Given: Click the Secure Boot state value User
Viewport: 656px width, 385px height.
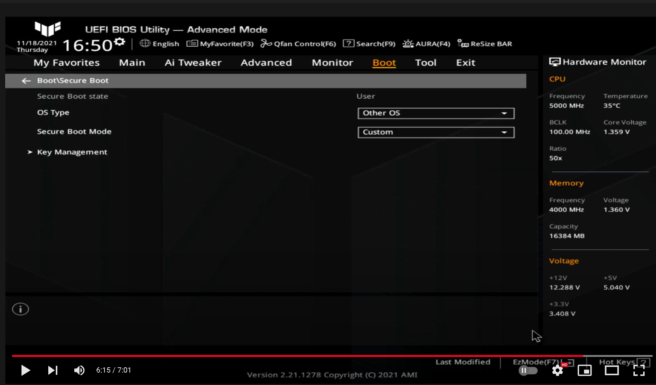Looking at the screenshot, I should pos(366,96).
